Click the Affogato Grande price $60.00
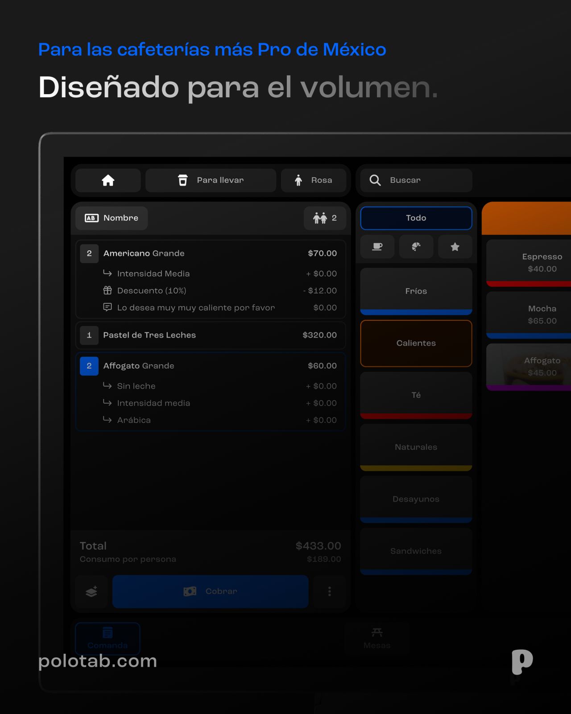The image size is (571, 714). [323, 366]
